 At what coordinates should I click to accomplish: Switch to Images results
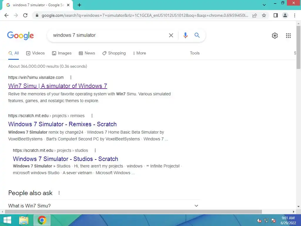click(62, 53)
